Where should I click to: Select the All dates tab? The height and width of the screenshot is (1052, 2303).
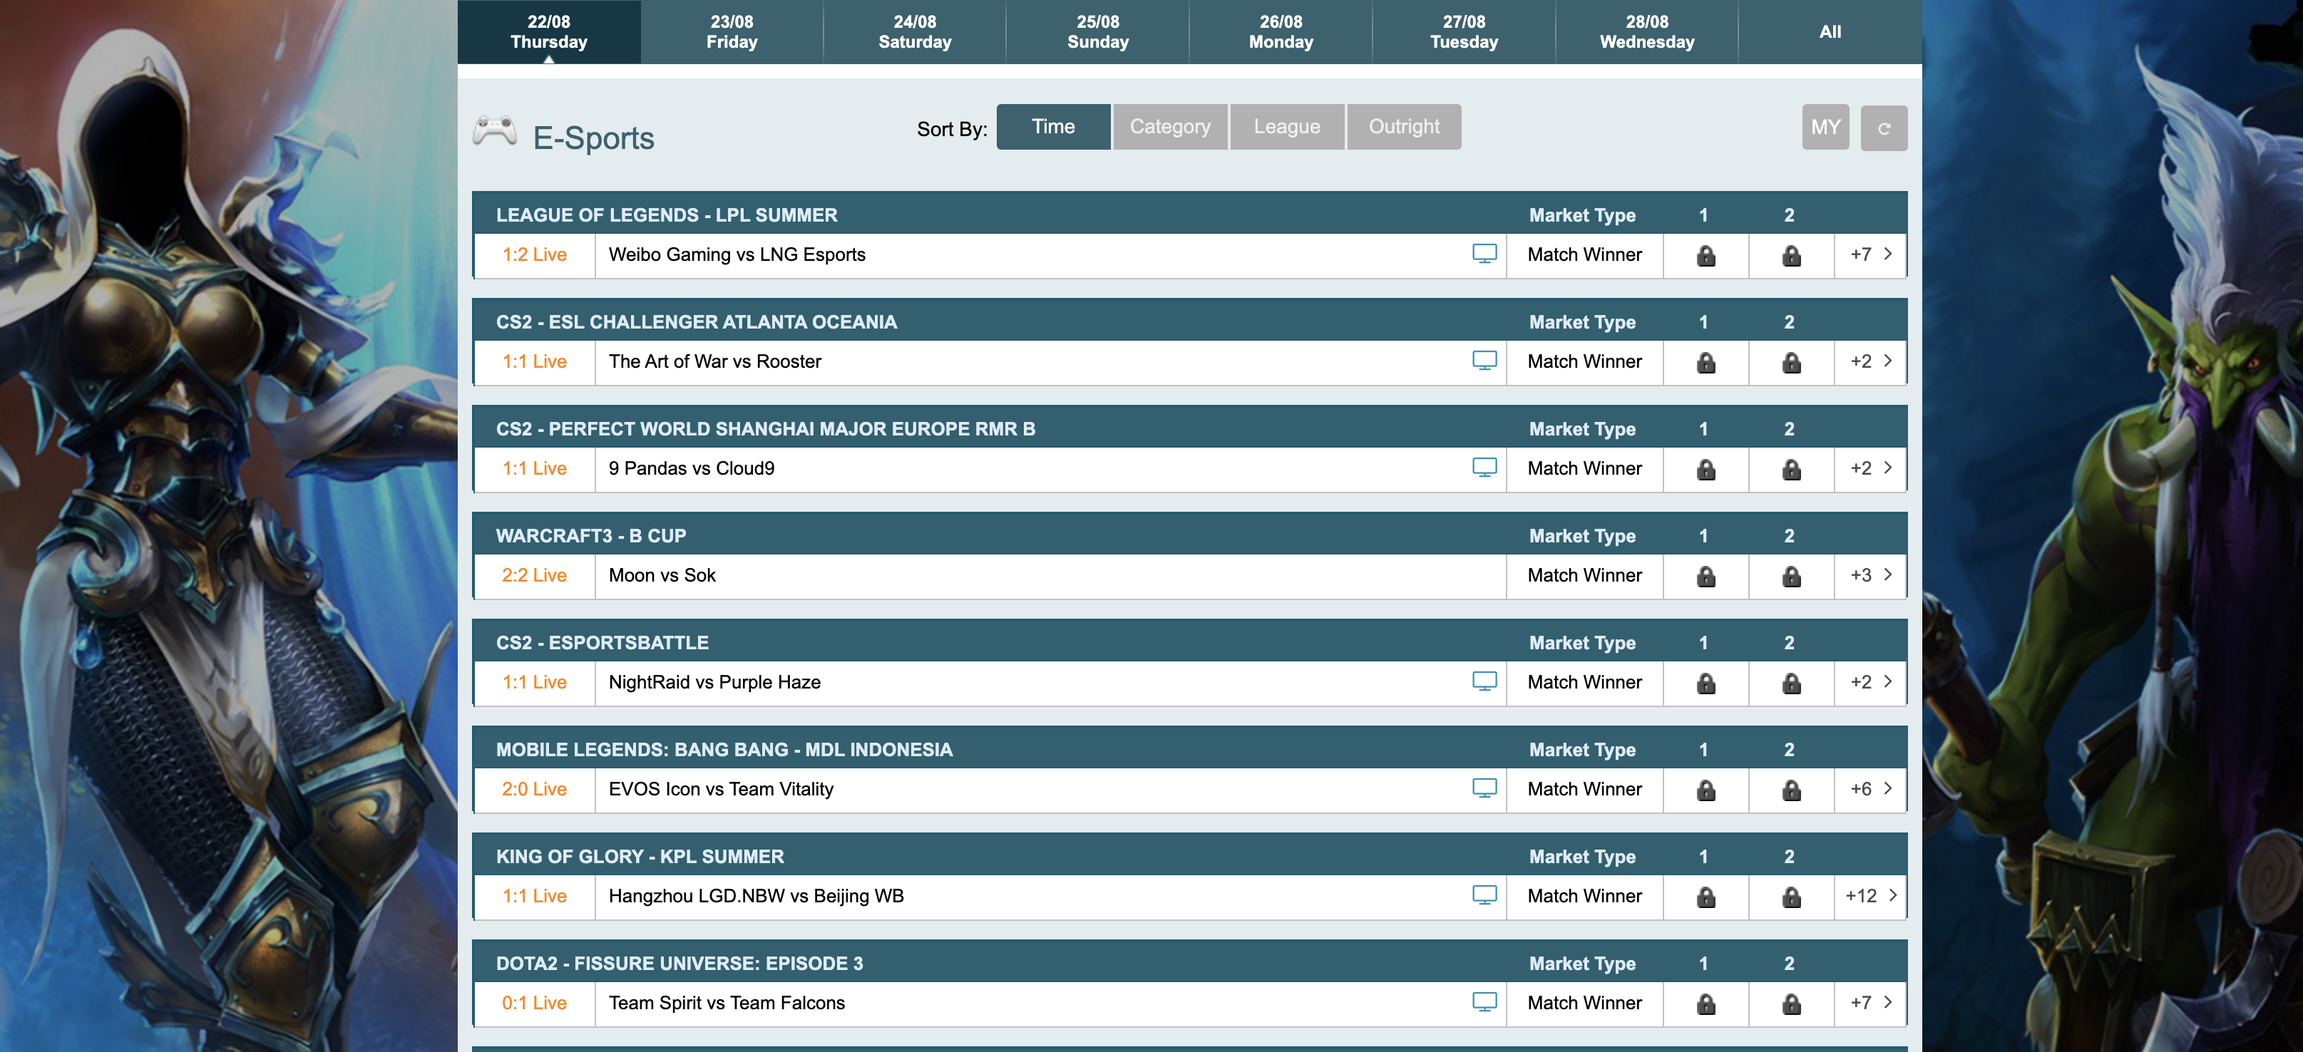point(1829,31)
